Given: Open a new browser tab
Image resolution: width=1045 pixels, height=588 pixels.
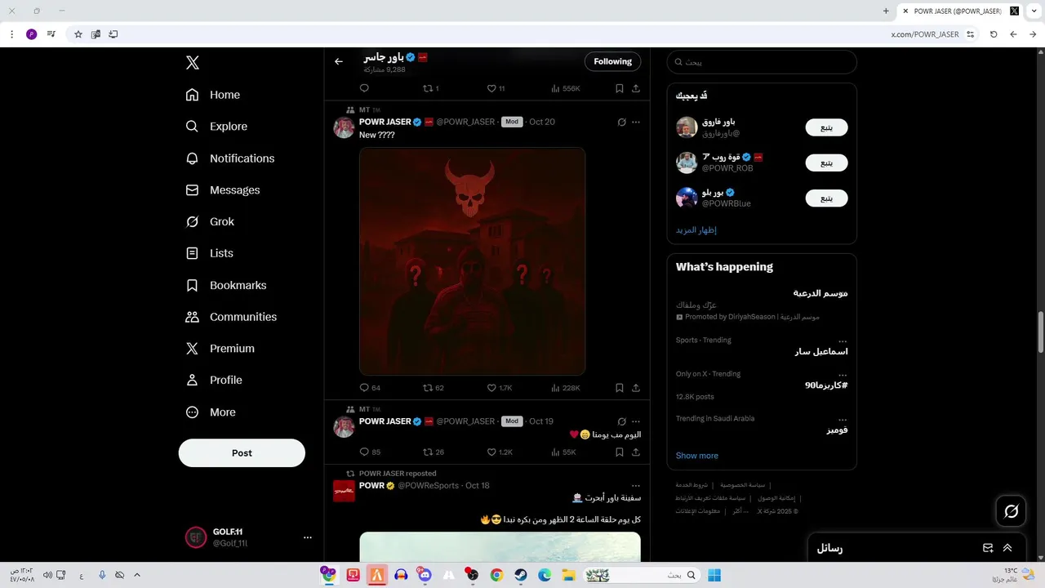Looking at the screenshot, I should 886,11.
